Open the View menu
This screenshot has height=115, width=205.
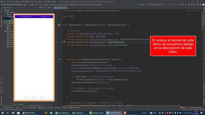[12, 2]
